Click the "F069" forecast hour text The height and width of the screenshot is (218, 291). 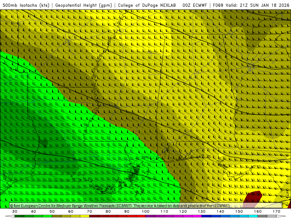218,5
